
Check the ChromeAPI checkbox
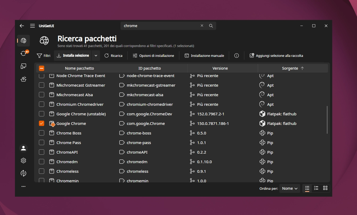click(x=42, y=152)
